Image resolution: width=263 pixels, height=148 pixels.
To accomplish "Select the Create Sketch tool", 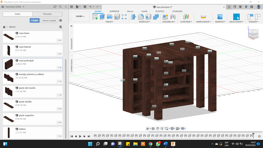I will (x=95, y=17).
